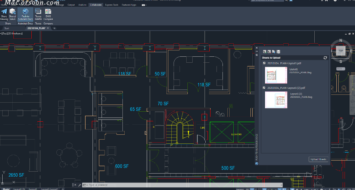Click the search keyword field in title bar
This screenshot has height=190, width=355.
(x=267, y=1)
